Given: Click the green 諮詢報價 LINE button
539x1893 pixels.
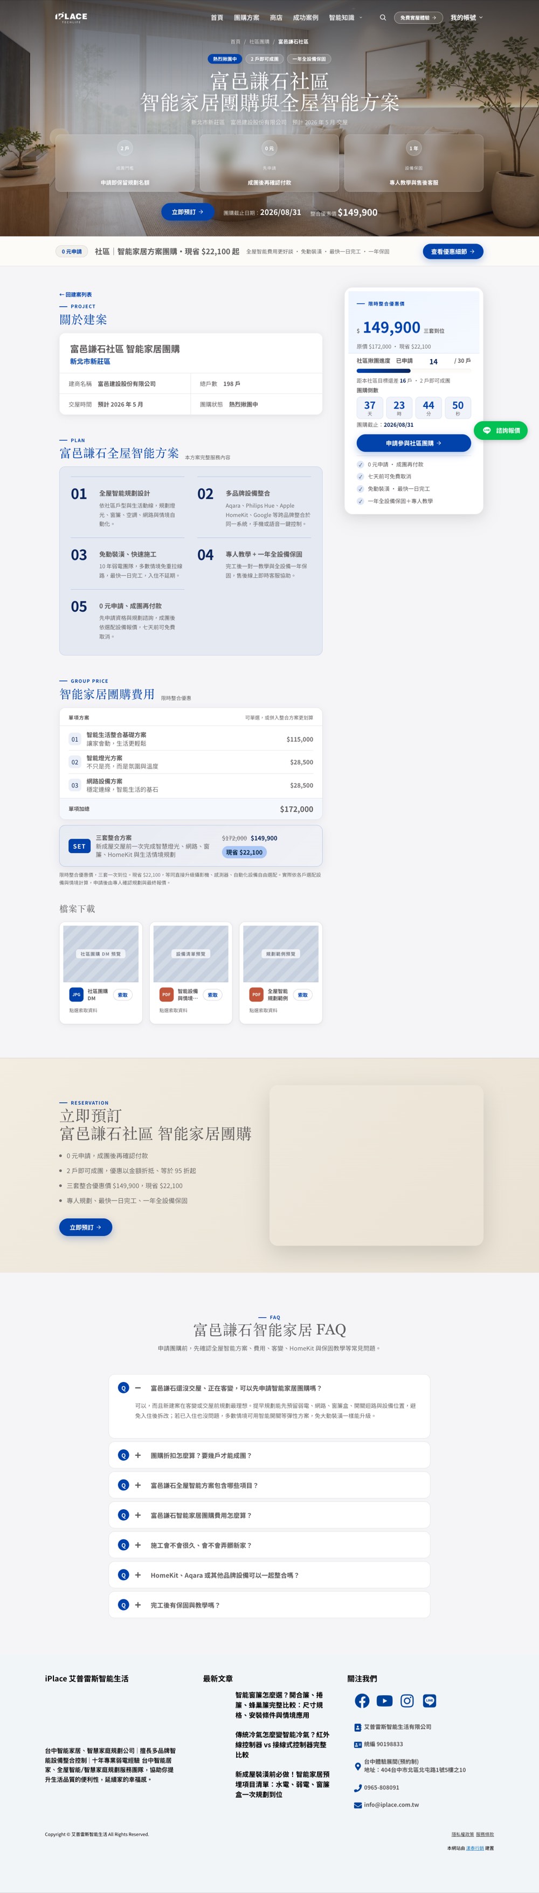Looking at the screenshot, I should [x=501, y=431].
